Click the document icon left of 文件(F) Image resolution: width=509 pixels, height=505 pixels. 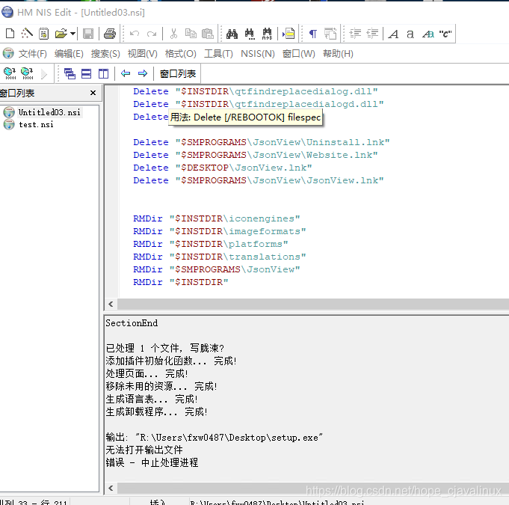[x=8, y=53]
